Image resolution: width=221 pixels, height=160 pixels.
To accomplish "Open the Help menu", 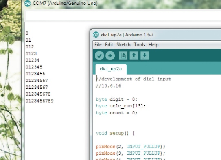I will (x=153, y=45).
